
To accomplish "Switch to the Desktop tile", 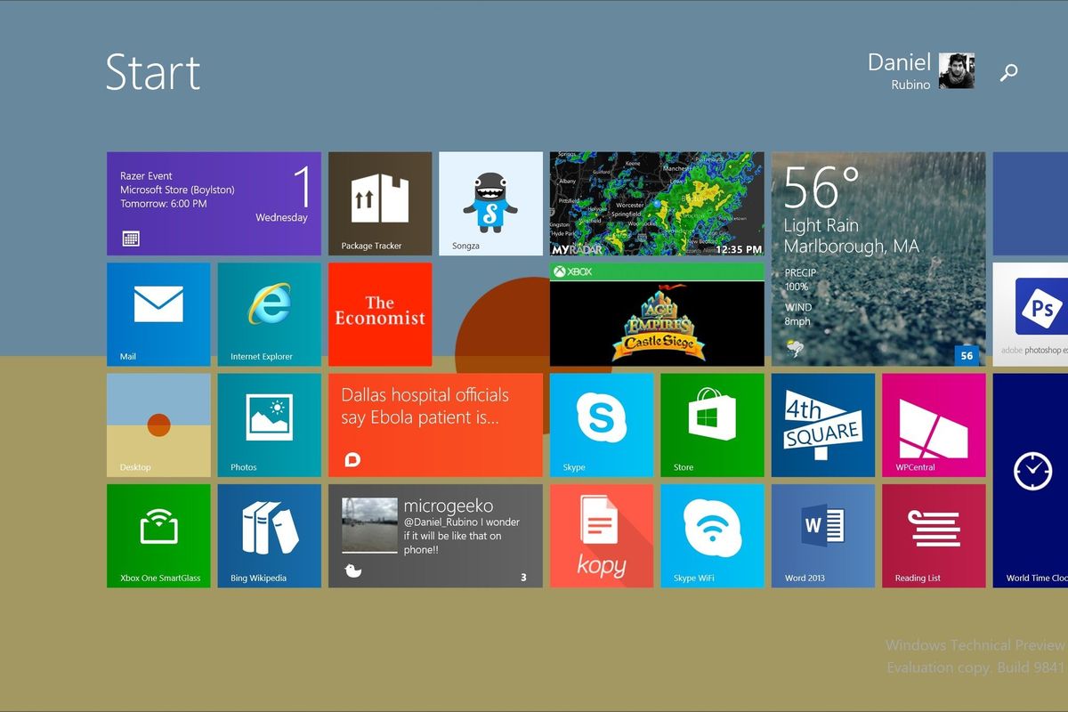I will click(x=158, y=425).
